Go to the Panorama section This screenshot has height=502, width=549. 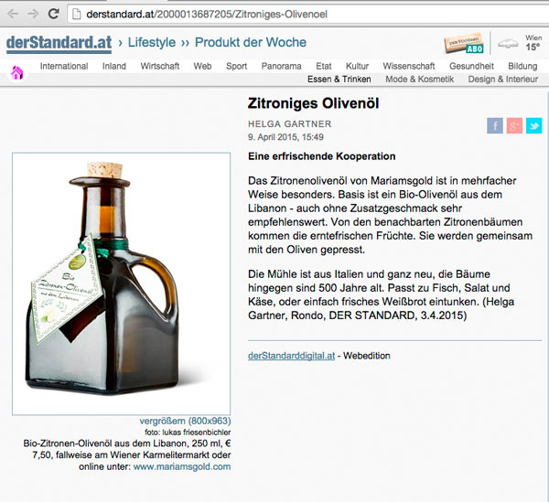[281, 66]
